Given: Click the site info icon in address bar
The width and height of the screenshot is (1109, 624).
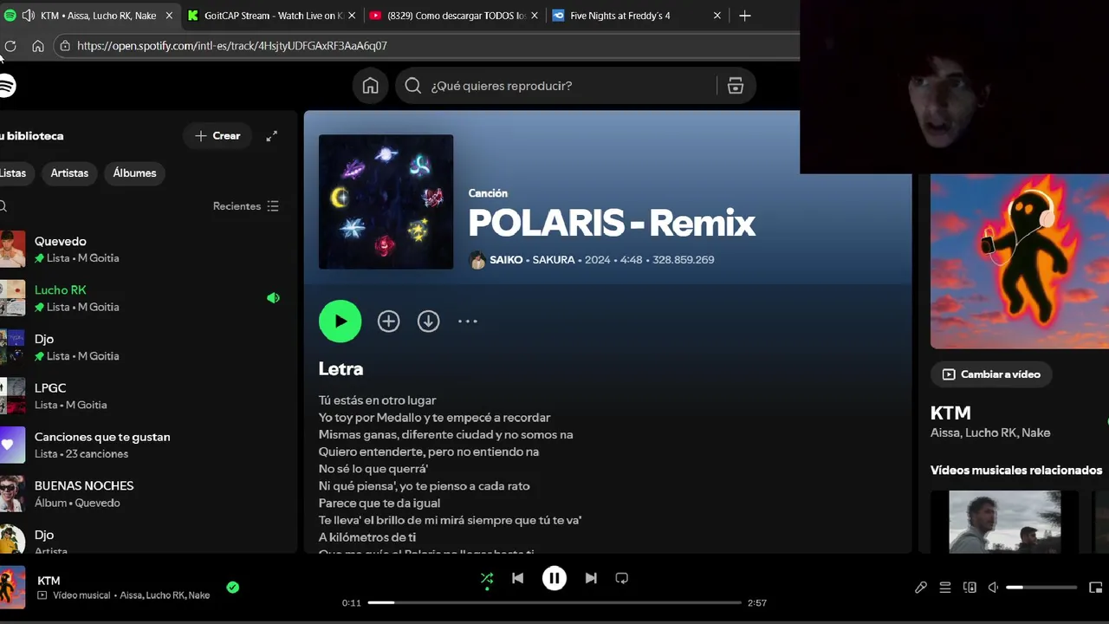Looking at the screenshot, I should click(65, 46).
